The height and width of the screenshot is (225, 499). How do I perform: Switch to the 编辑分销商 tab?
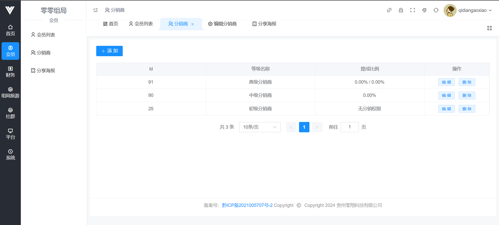pyautogui.click(x=222, y=24)
